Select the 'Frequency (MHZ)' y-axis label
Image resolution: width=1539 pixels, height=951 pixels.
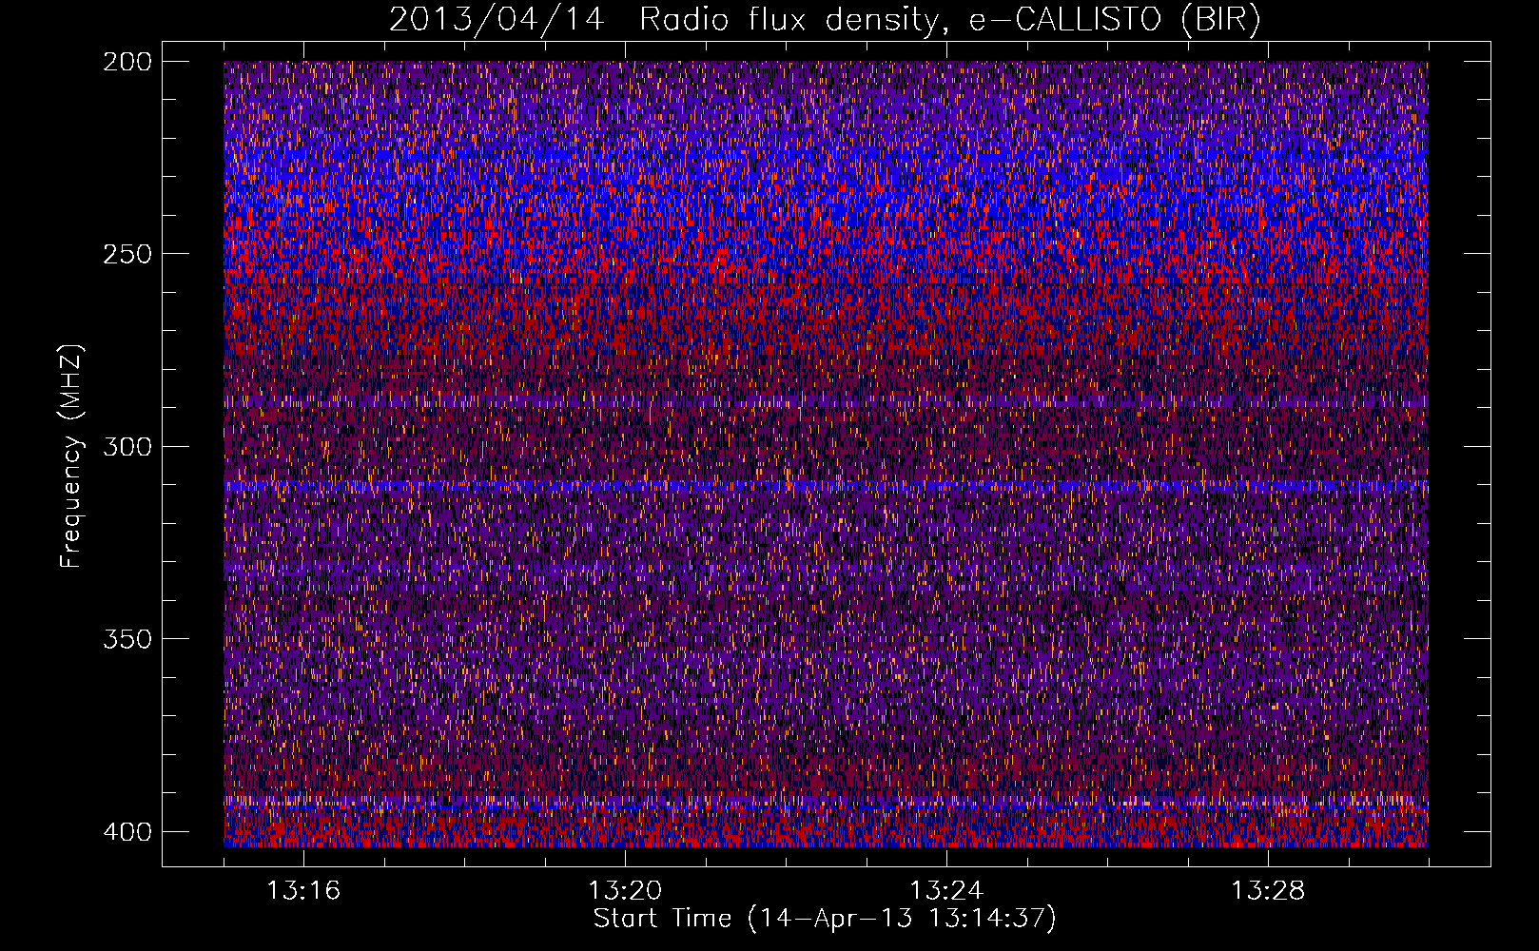tap(71, 456)
